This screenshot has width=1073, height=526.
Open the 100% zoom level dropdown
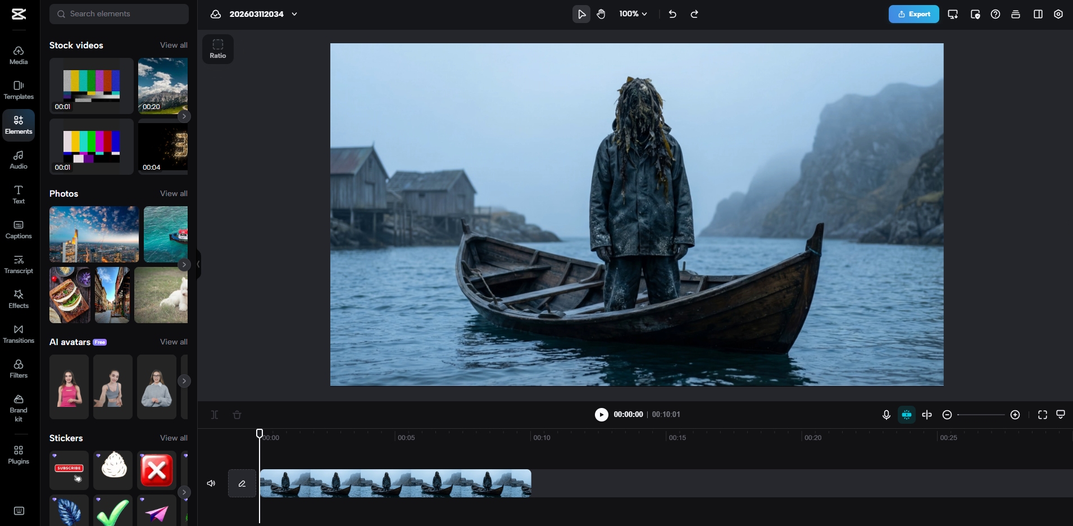pos(633,14)
